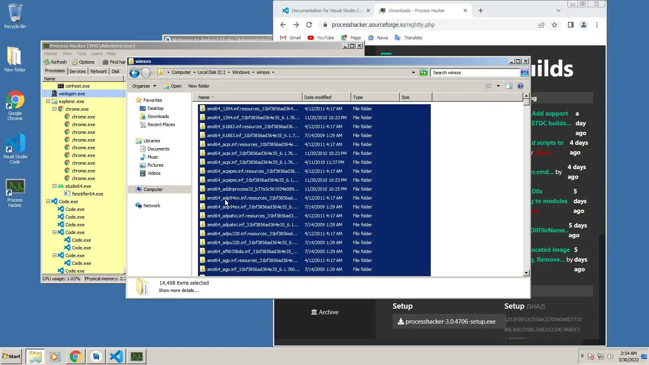Open the Organize dropdown menu
Screen dimensions: 649x365
144,86
